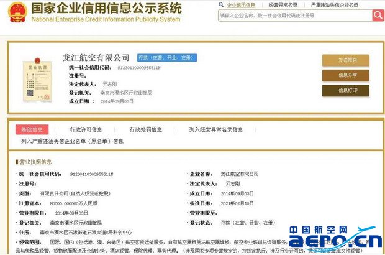Click the address 南京市溧水区石湫街道石湫大道5号科创中心
Viewport: 385px width, 255px height.
point(86,233)
